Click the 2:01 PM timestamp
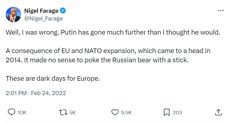This screenshot has width=228, height=123. pos(16,93)
